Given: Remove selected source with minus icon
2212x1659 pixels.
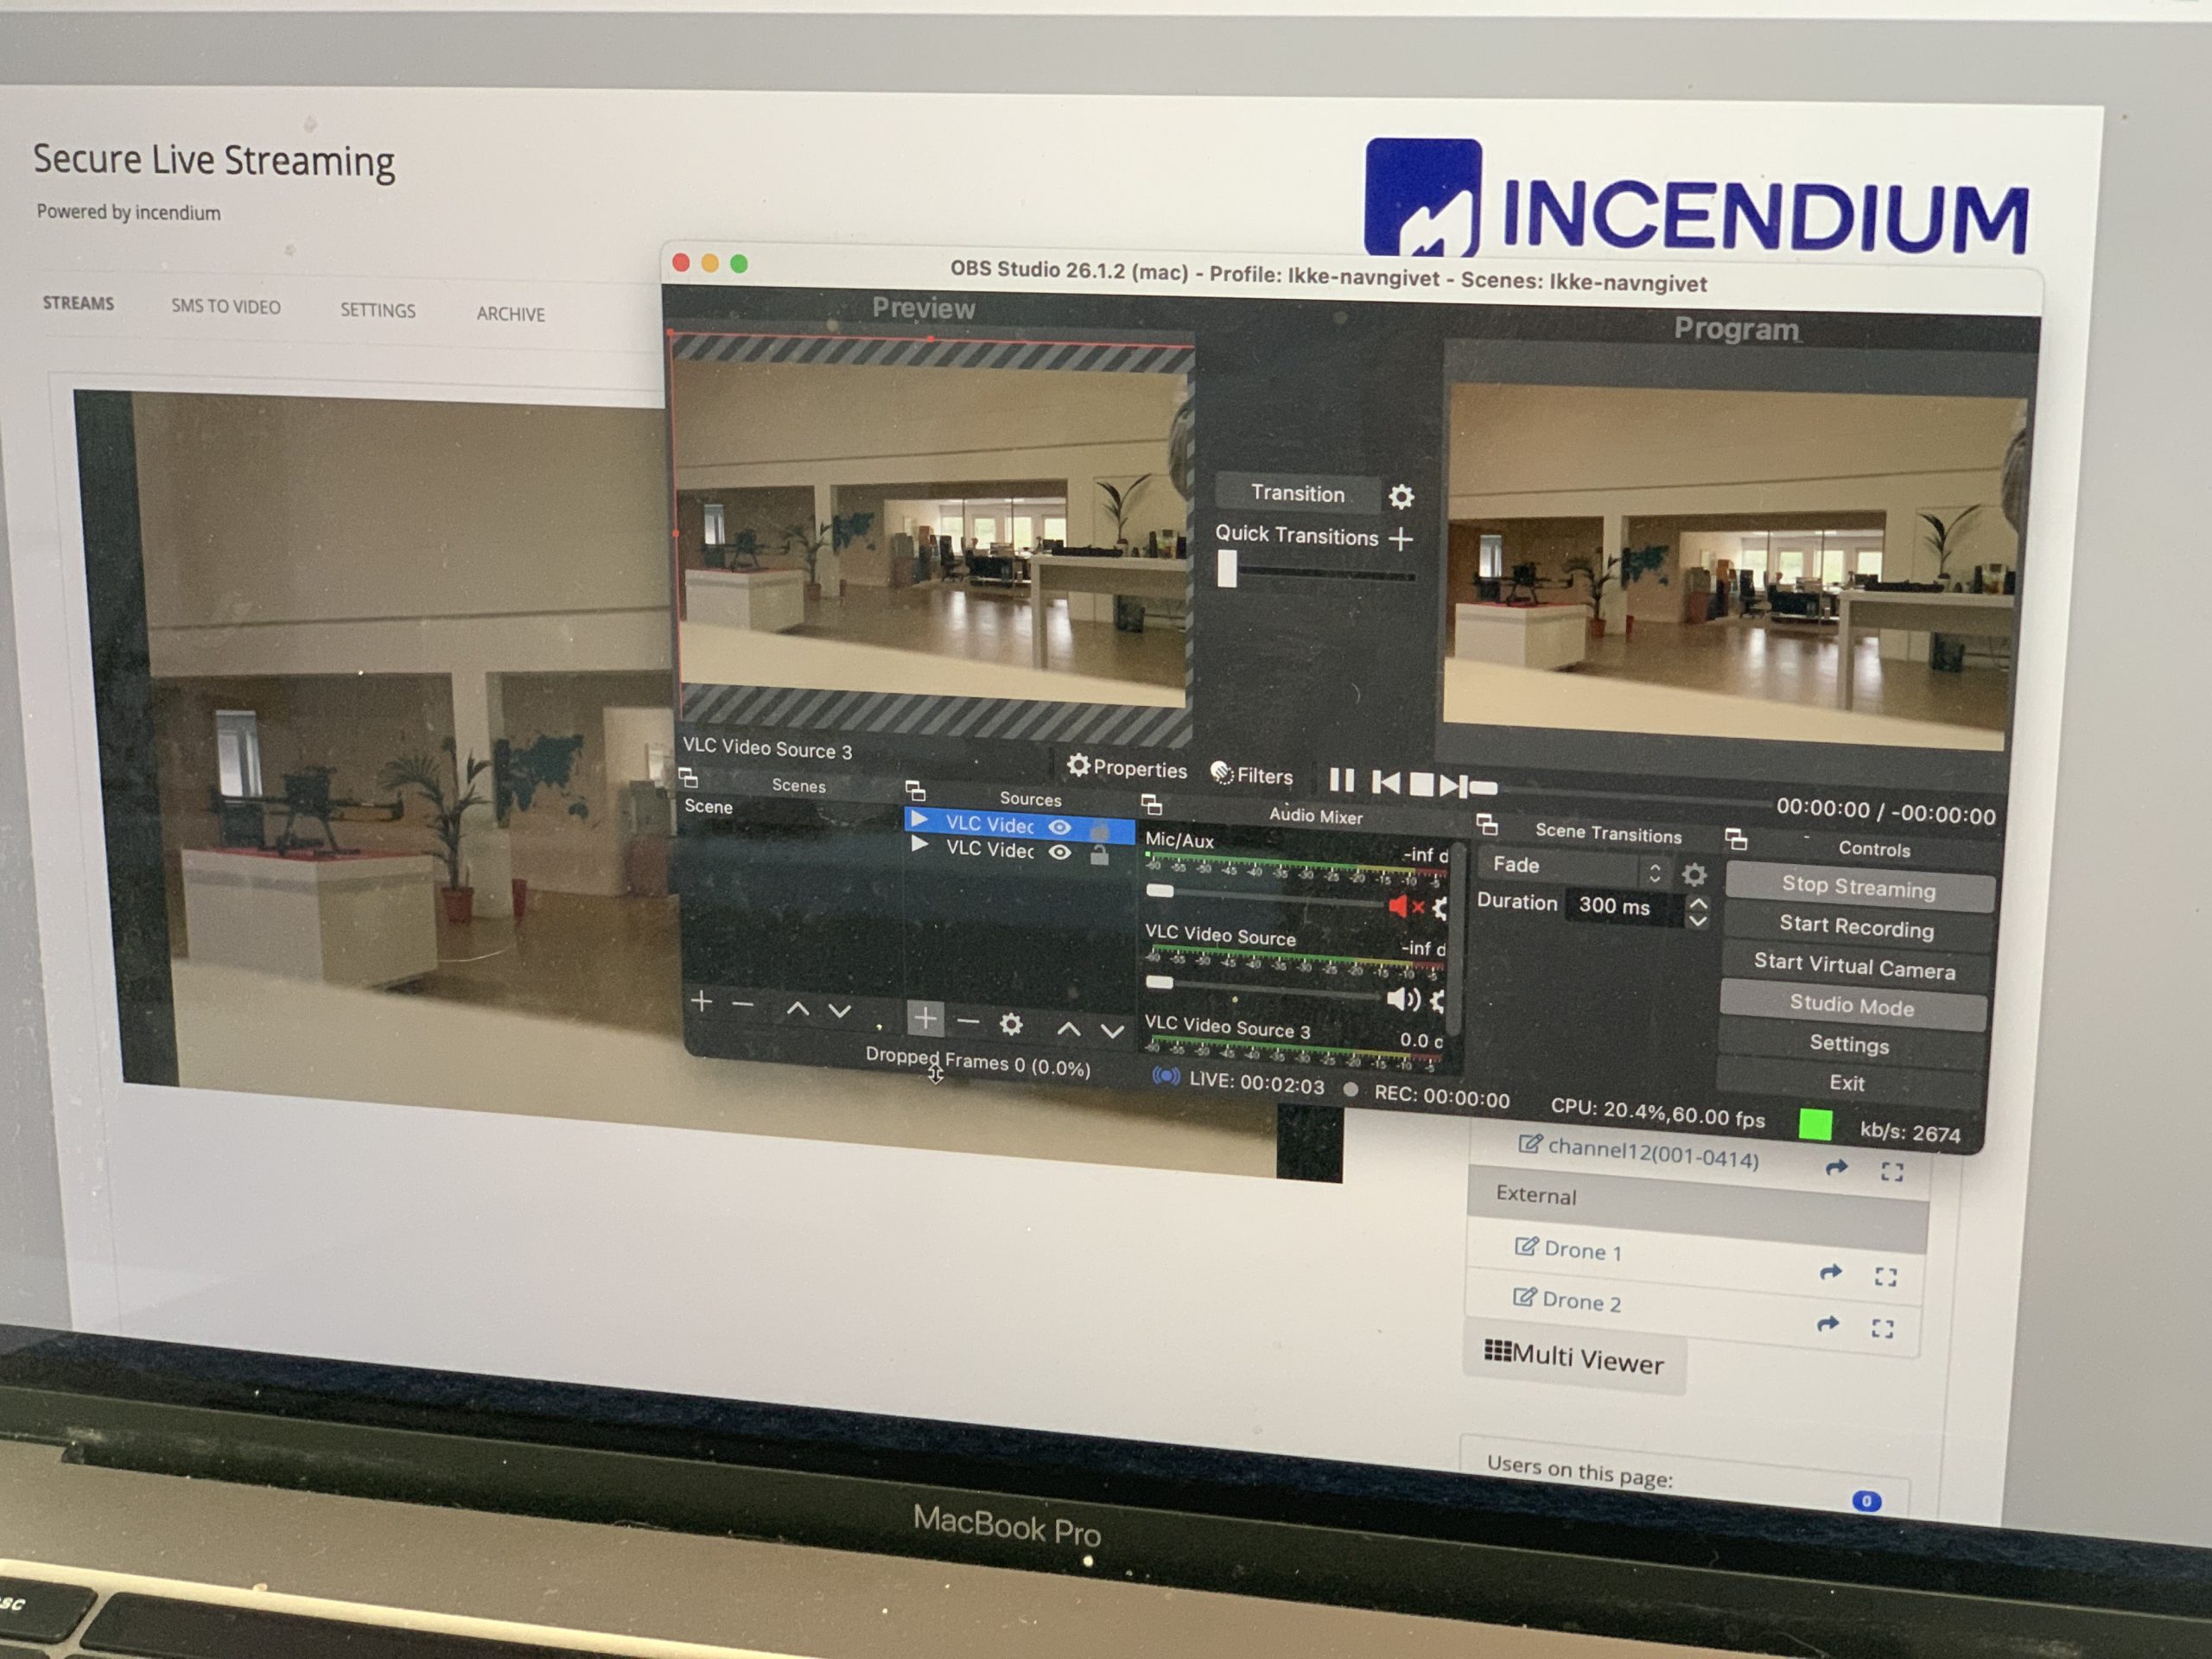Looking at the screenshot, I should click(x=967, y=1021).
